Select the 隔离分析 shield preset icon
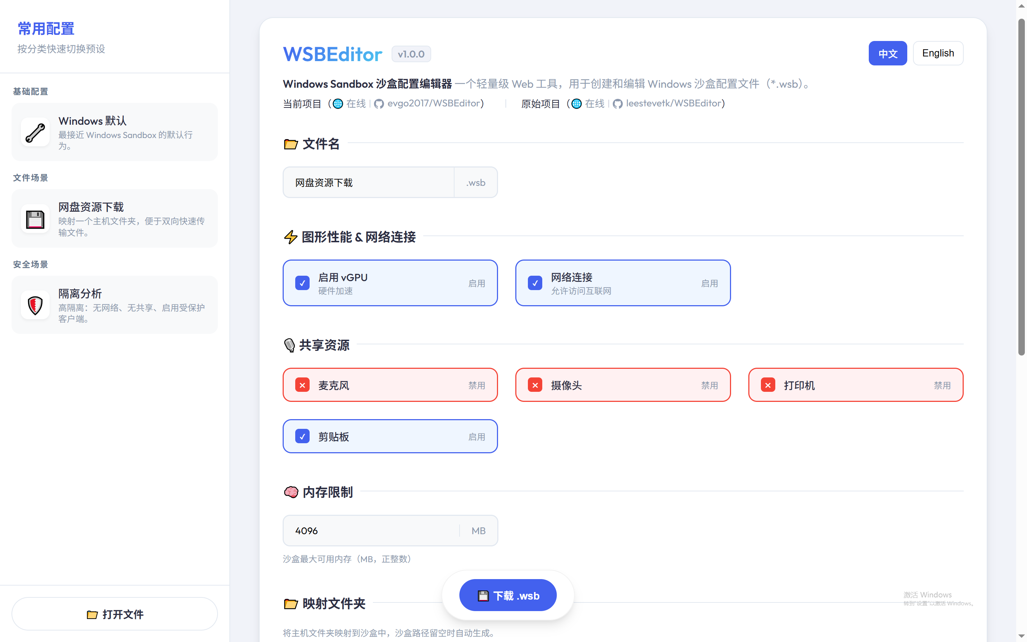1027x642 pixels. click(x=35, y=305)
